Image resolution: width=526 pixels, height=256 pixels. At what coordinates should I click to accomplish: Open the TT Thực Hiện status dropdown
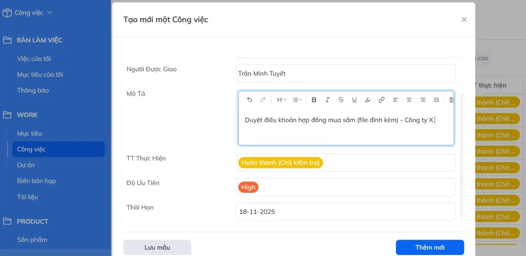pos(346,163)
